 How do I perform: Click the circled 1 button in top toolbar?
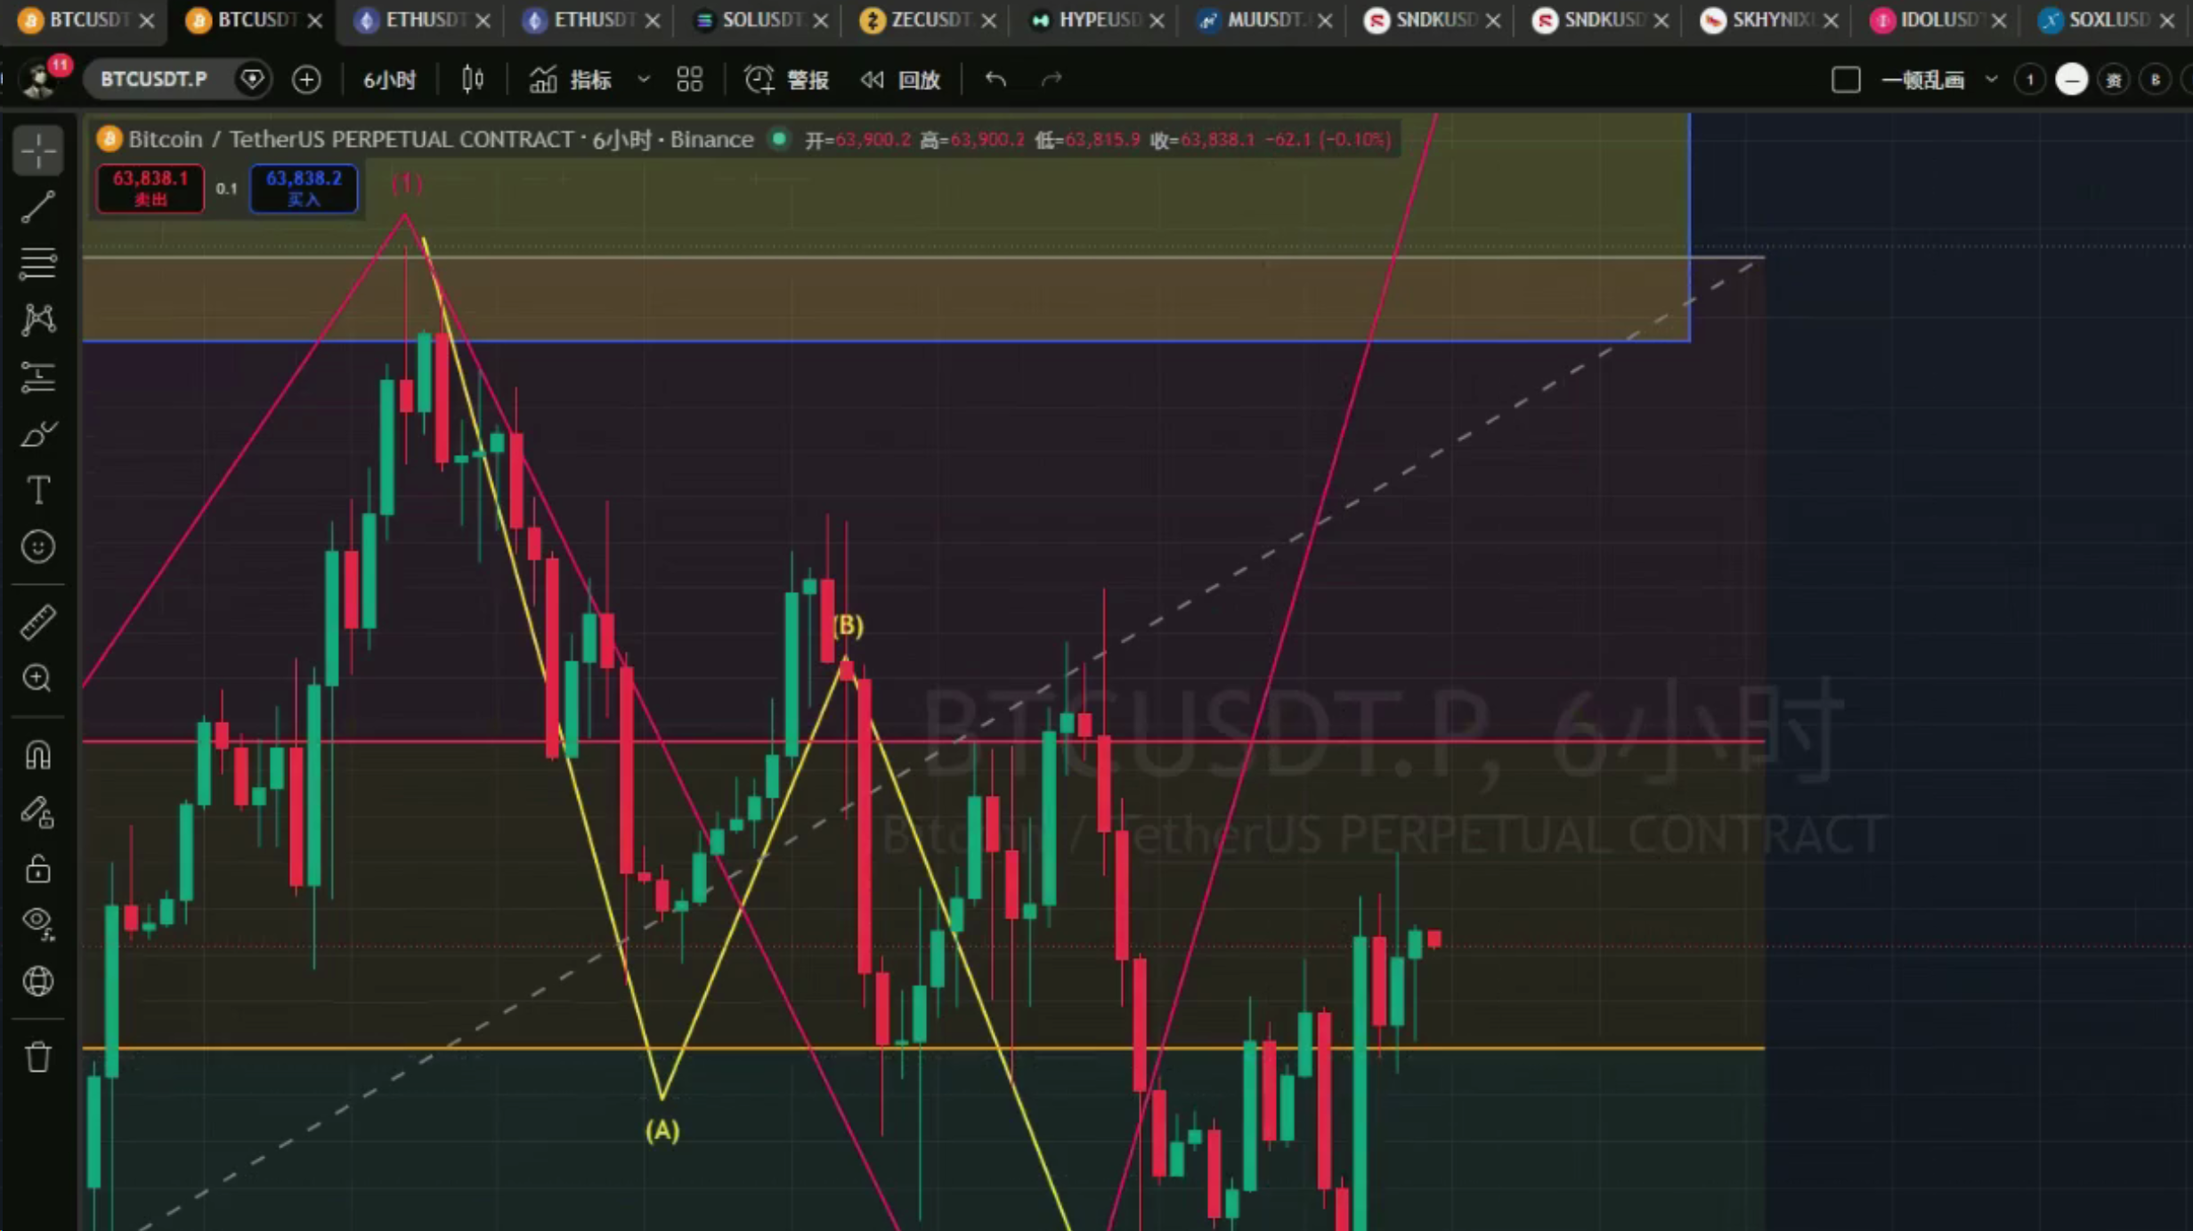pyautogui.click(x=2030, y=79)
